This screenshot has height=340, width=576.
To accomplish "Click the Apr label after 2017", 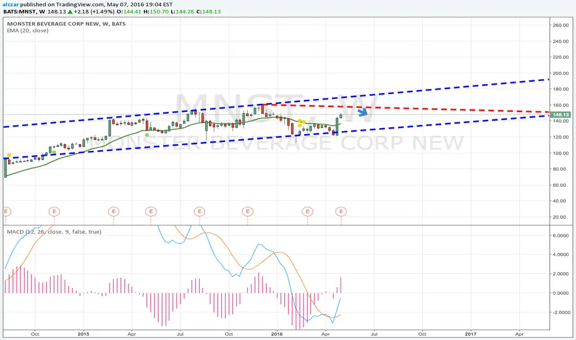I will (x=519, y=334).
